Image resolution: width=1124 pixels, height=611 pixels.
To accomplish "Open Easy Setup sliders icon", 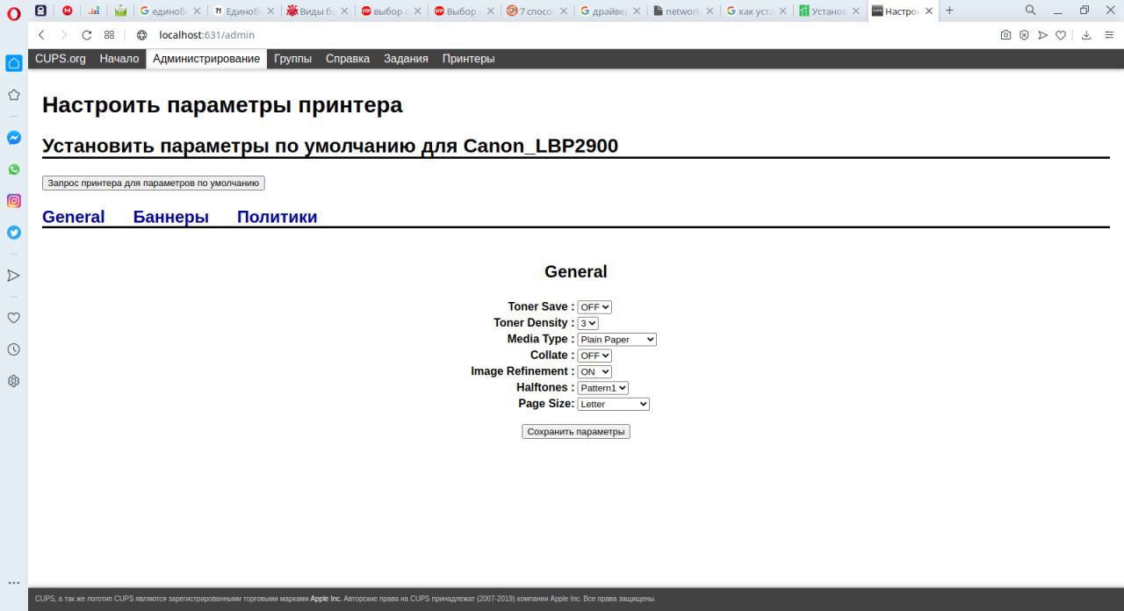I will (x=1108, y=35).
